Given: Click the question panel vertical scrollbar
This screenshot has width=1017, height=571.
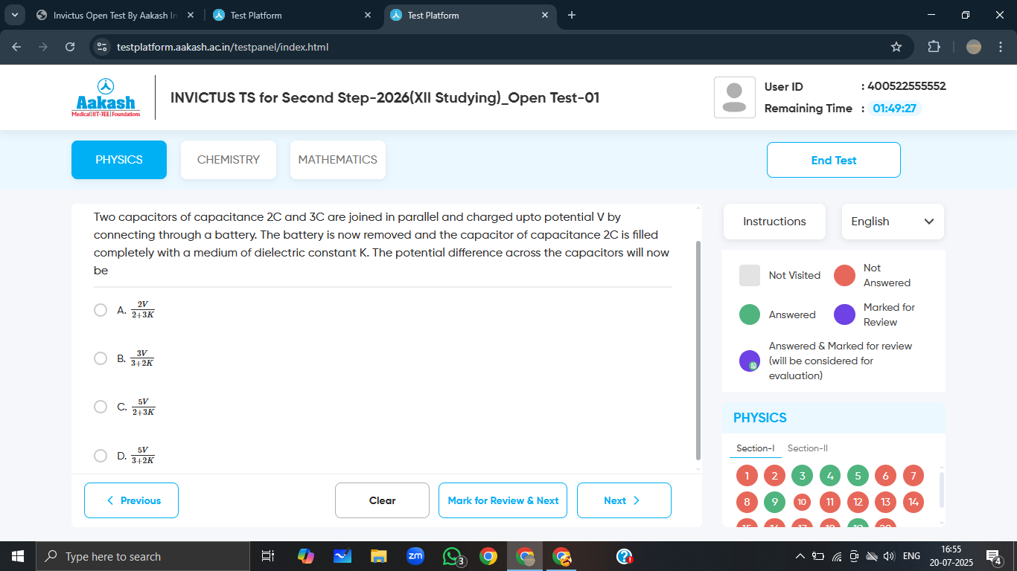Looking at the screenshot, I should (698, 349).
